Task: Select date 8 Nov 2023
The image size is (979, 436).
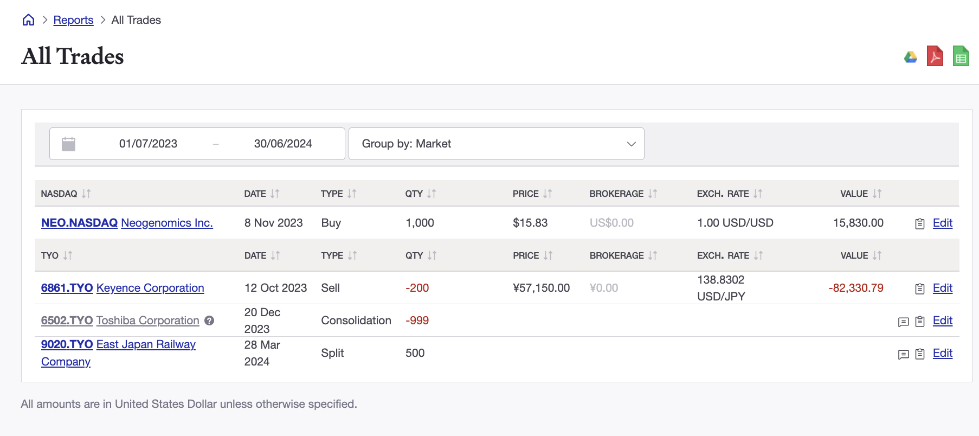Action: (273, 223)
